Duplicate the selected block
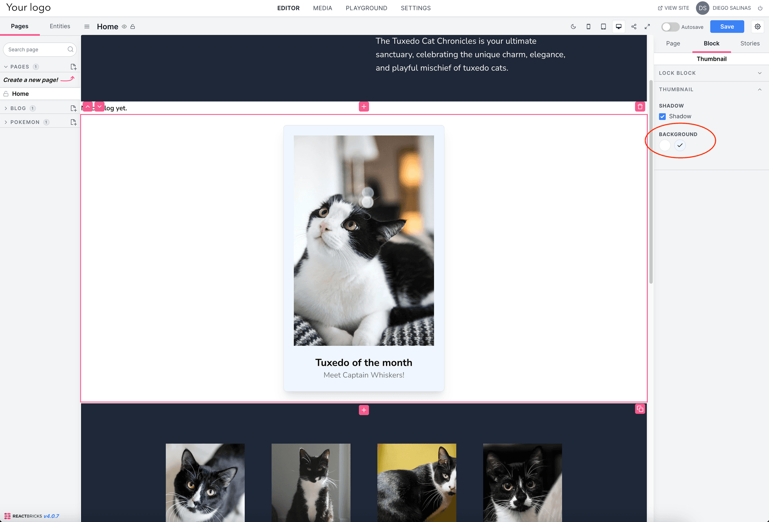This screenshot has height=522, width=769. tap(640, 409)
